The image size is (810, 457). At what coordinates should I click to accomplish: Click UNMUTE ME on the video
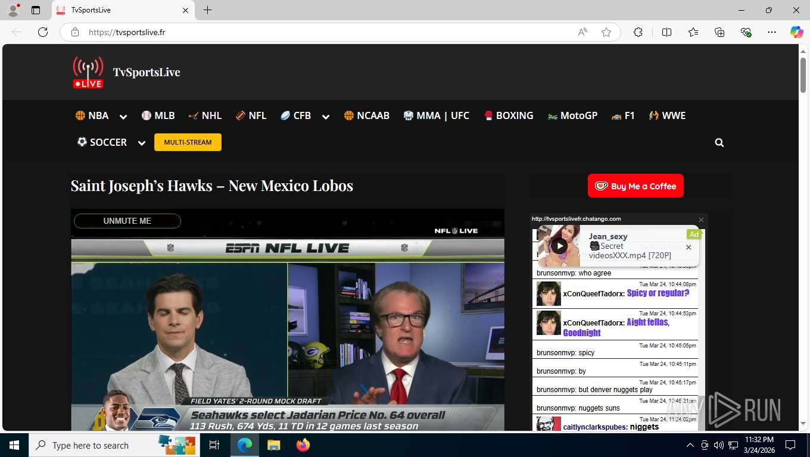click(127, 221)
